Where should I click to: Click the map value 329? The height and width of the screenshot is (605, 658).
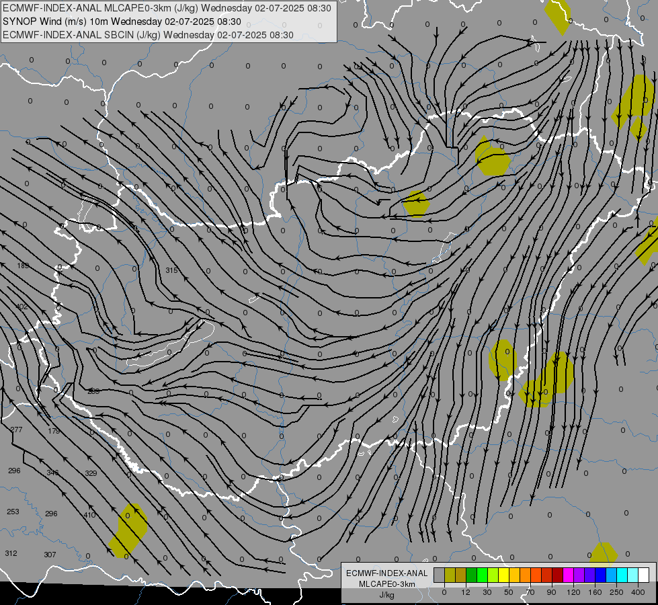pos(91,473)
